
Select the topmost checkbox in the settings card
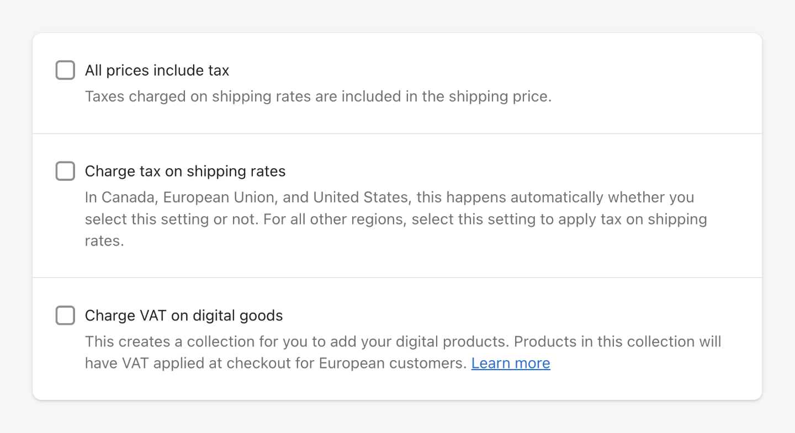pyautogui.click(x=65, y=70)
